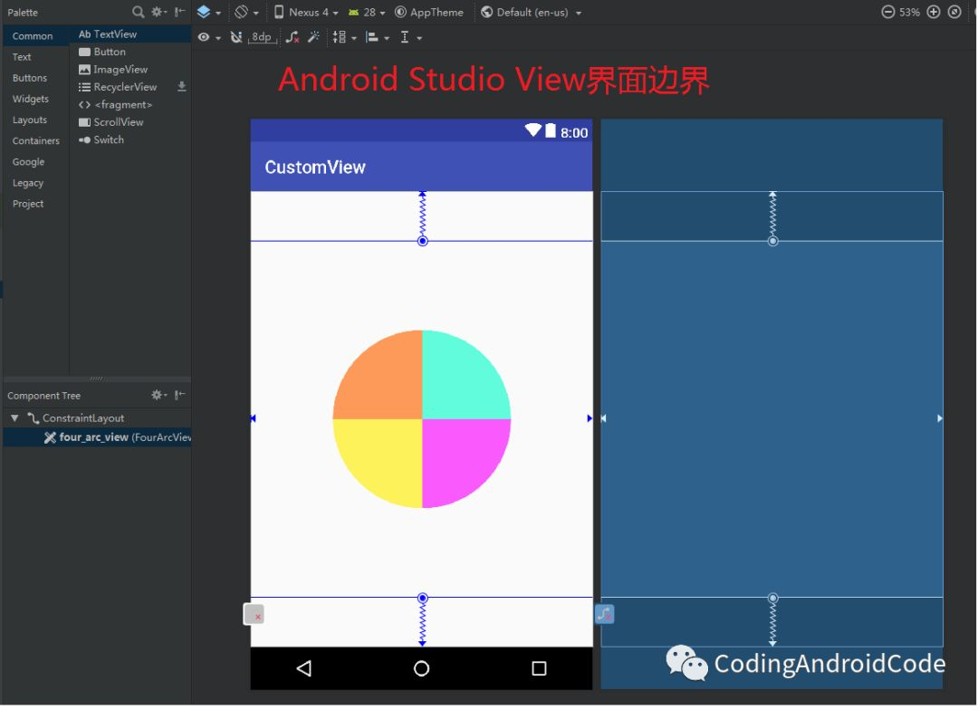
Task: Tap the Android back navigation button
Action: tap(303, 669)
